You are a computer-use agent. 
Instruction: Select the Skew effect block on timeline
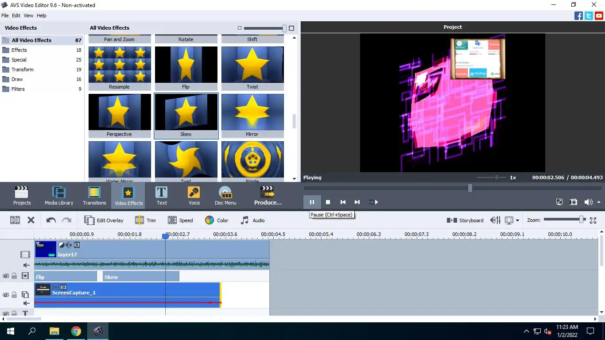click(141, 277)
